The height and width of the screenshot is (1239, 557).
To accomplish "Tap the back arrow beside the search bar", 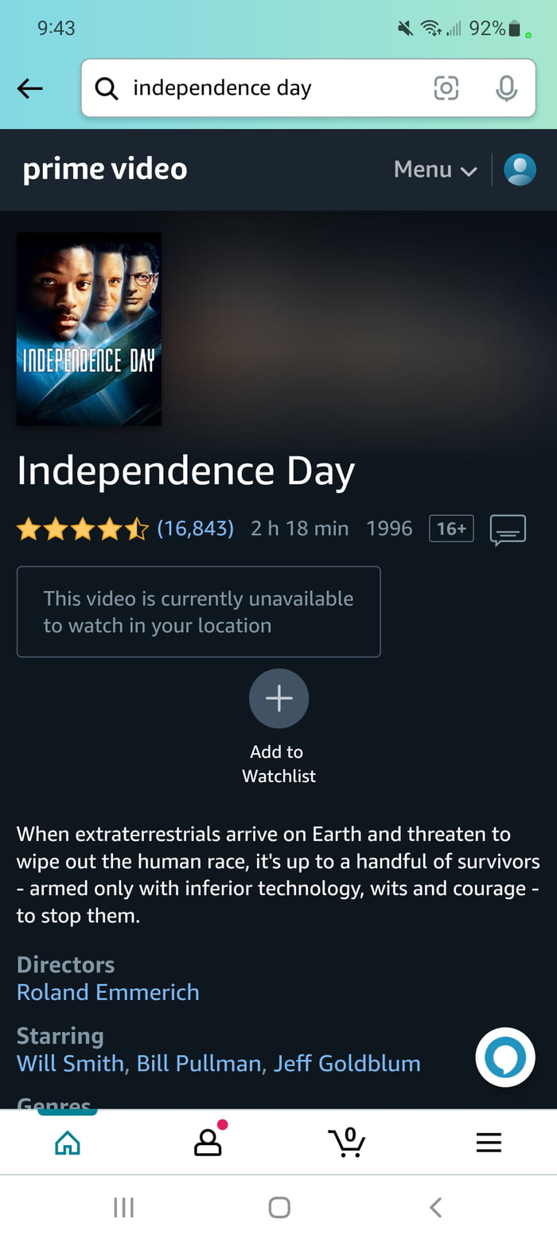I will coord(30,88).
